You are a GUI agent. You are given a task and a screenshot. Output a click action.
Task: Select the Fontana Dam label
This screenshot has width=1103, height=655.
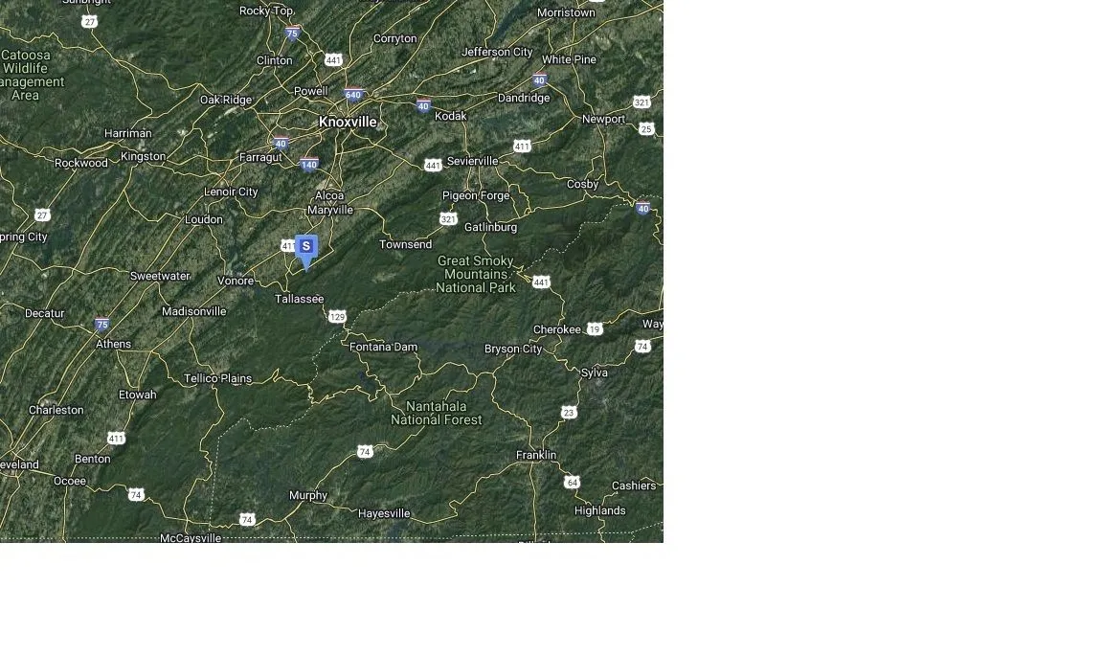point(383,347)
